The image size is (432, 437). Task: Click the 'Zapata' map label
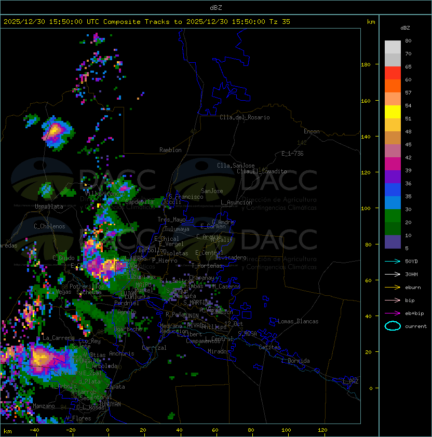pyautogui.click(x=115, y=387)
